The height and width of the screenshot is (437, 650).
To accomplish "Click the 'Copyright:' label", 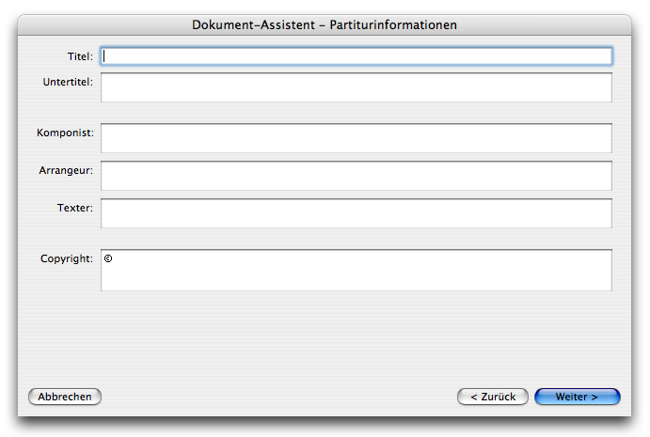I will click(x=66, y=258).
